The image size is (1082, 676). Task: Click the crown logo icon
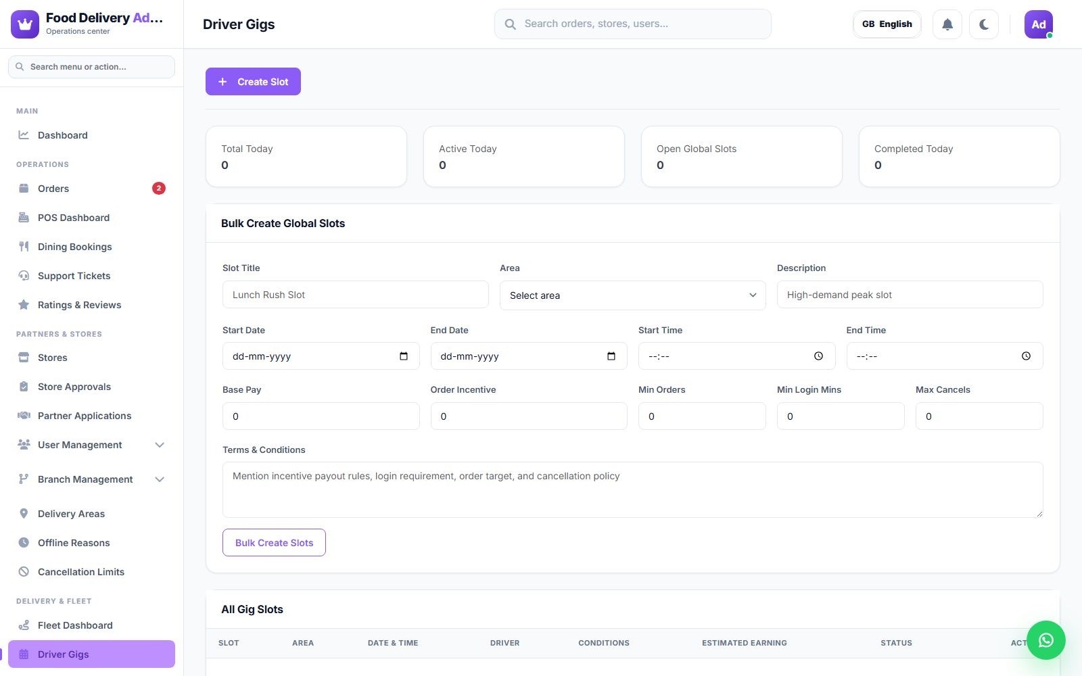[25, 24]
